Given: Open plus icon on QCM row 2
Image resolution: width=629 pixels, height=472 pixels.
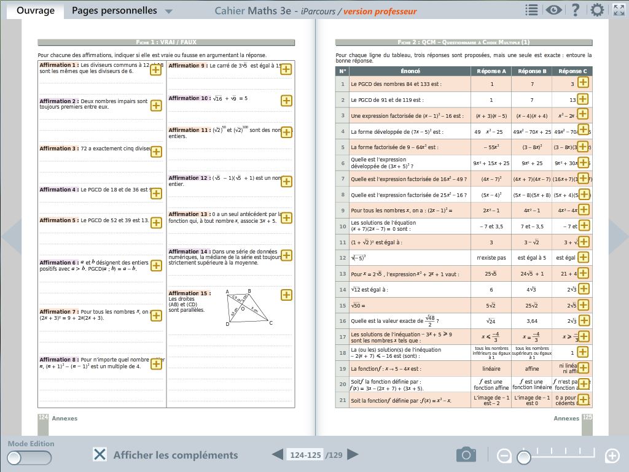Looking at the screenshot, I should click(582, 99).
